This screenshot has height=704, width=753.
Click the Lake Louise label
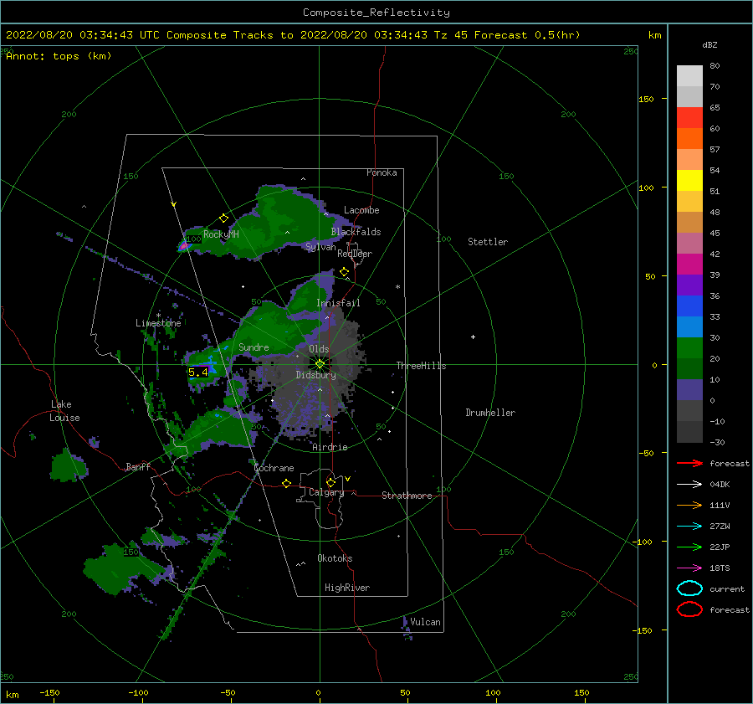coord(64,411)
